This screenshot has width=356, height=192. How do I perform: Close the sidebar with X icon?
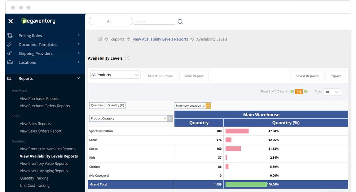11,21
